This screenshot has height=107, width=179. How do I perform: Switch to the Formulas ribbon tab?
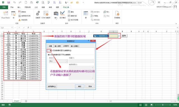36,7
